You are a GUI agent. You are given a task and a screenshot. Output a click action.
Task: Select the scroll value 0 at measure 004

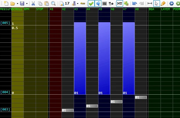pyautogui.click(x=13, y=93)
